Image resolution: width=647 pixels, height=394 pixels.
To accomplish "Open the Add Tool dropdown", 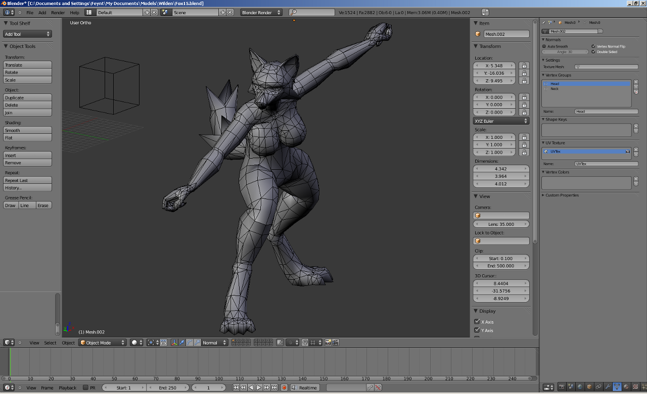I will click(x=27, y=34).
